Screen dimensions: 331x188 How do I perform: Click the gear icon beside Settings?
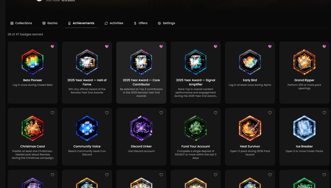[x=159, y=23]
